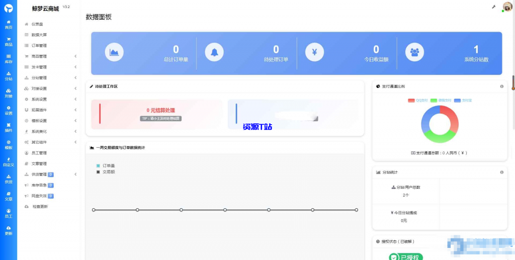This screenshot has height=260, width=515.
Task: Open 商品 cart icon in the blue rail
Action: [x=9, y=42]
